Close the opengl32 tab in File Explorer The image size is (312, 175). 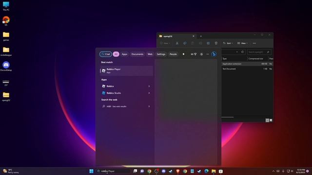194,36
